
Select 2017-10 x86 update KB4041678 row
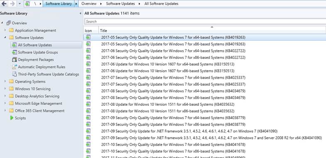click(205, 151)
